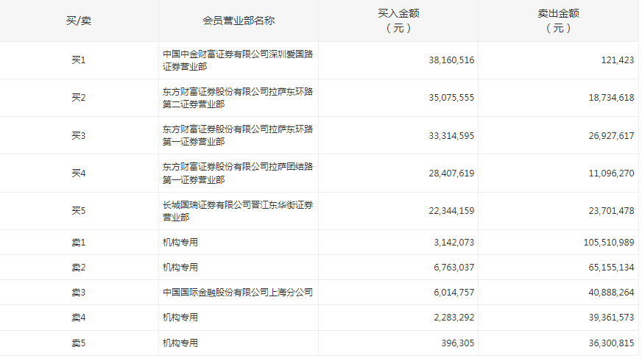Open 东方财富证券拉萨东环路第二证券营业部 link
The image size is (642, 358).
tap(238, 98)
